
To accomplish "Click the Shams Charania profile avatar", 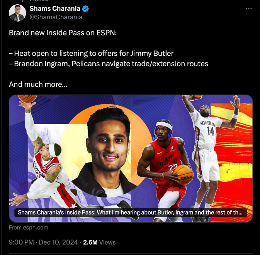I will 17,13.
